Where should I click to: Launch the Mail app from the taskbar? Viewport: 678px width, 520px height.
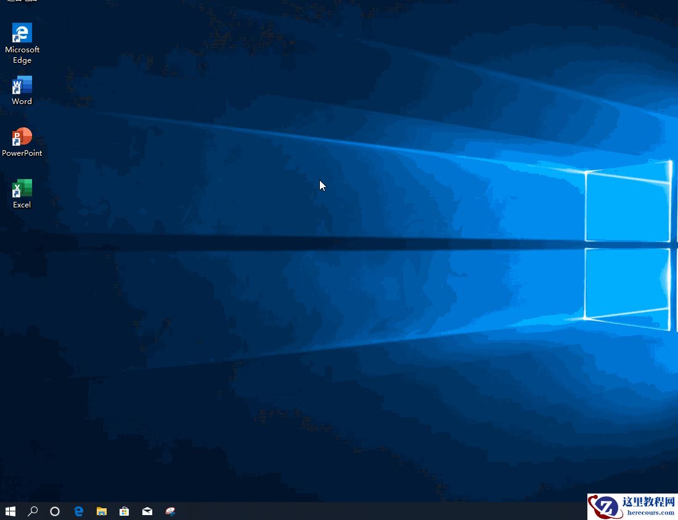[x=147, y=511]
